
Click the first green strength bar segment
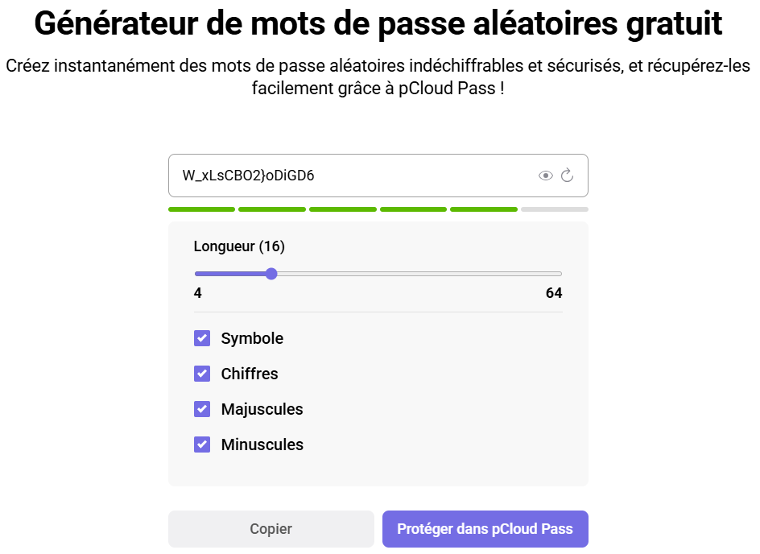[201, 209]
